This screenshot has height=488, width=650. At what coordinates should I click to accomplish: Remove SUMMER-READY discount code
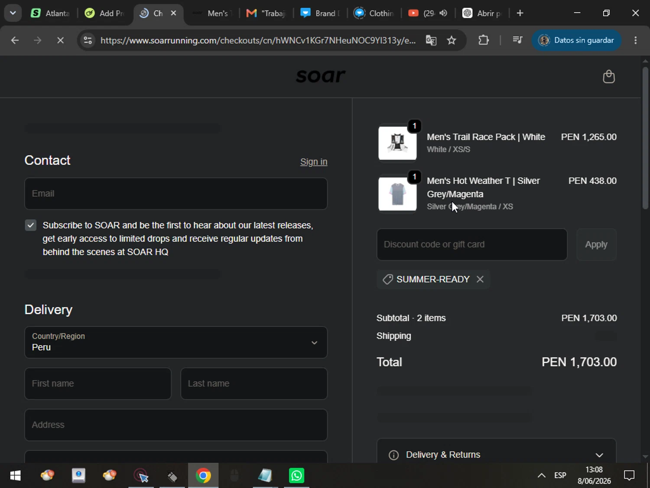click(x=480, y=279)
